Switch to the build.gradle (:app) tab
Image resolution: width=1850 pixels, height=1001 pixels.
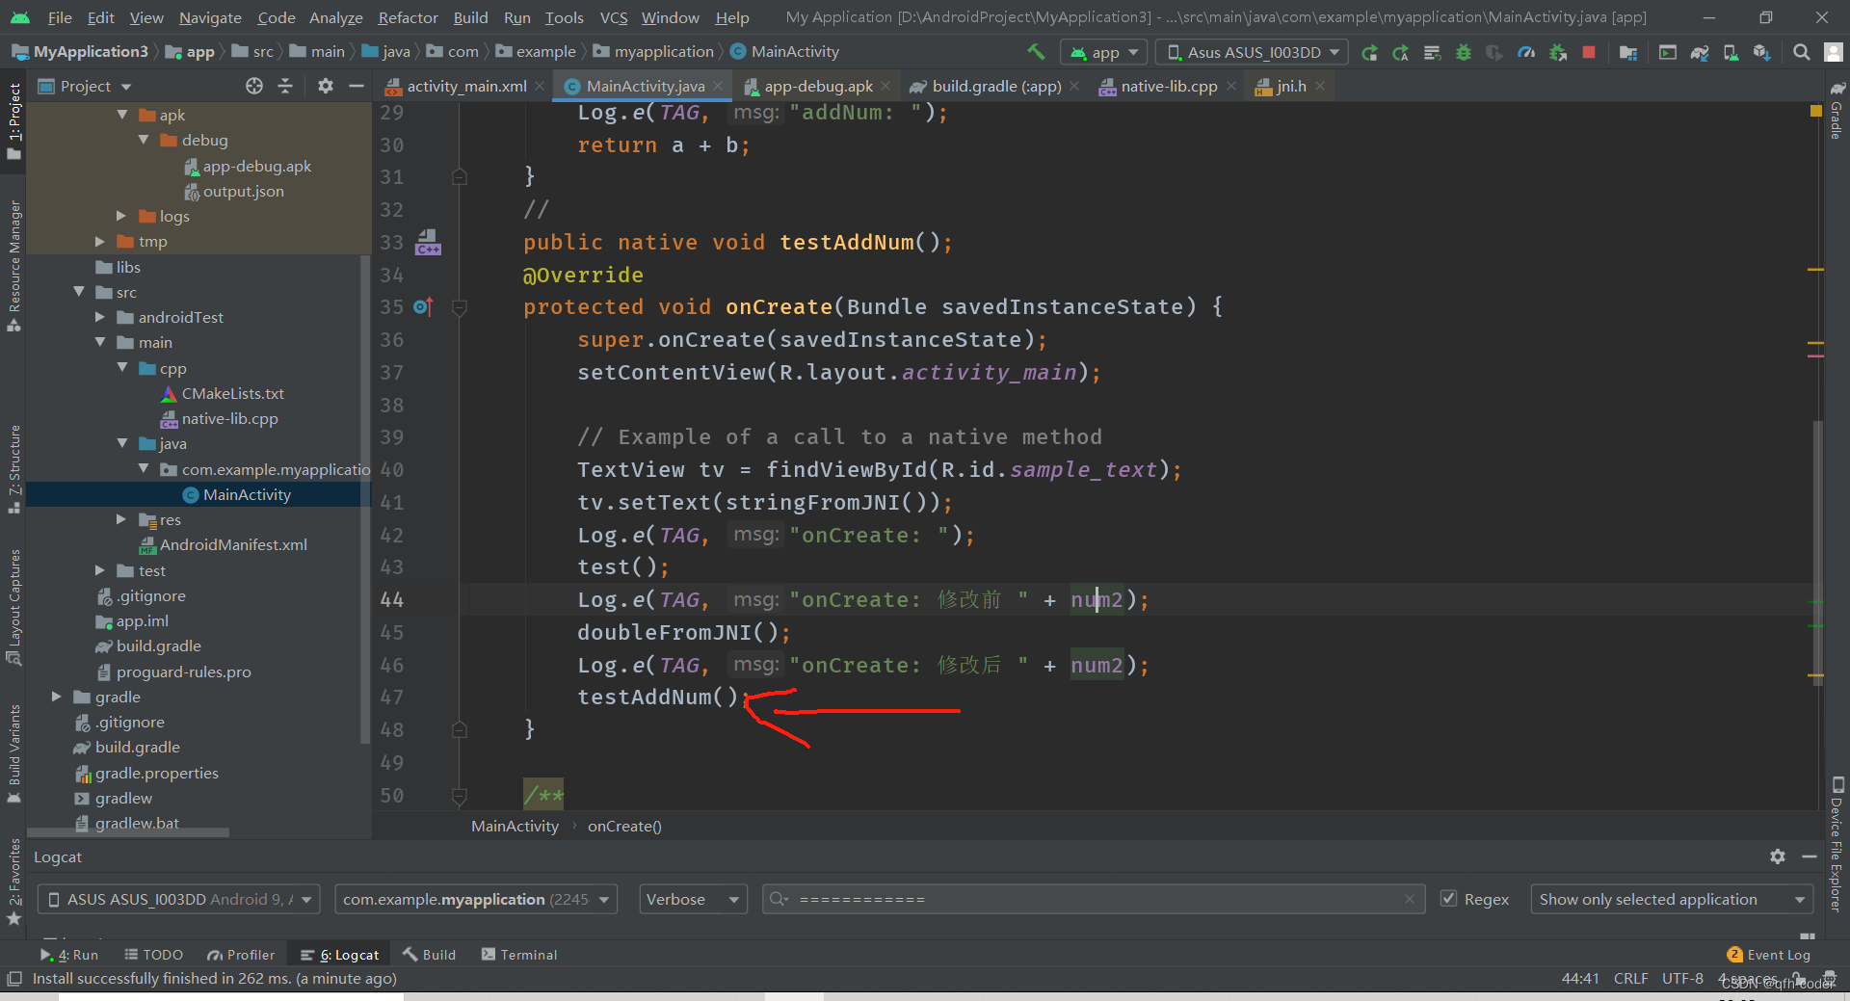996,86
